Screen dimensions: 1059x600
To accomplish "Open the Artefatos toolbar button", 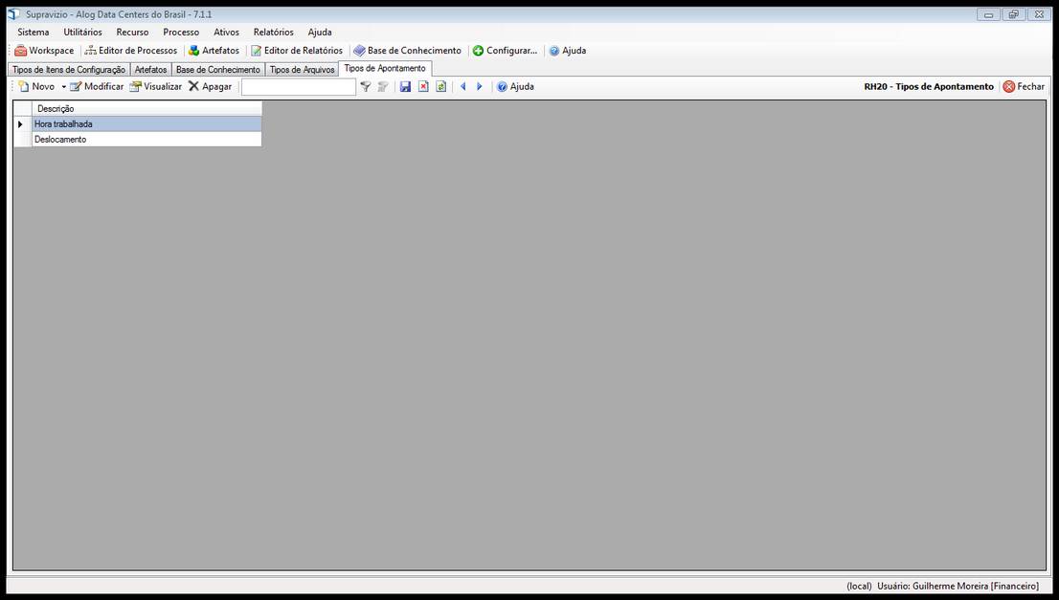I will coord(214,51).
